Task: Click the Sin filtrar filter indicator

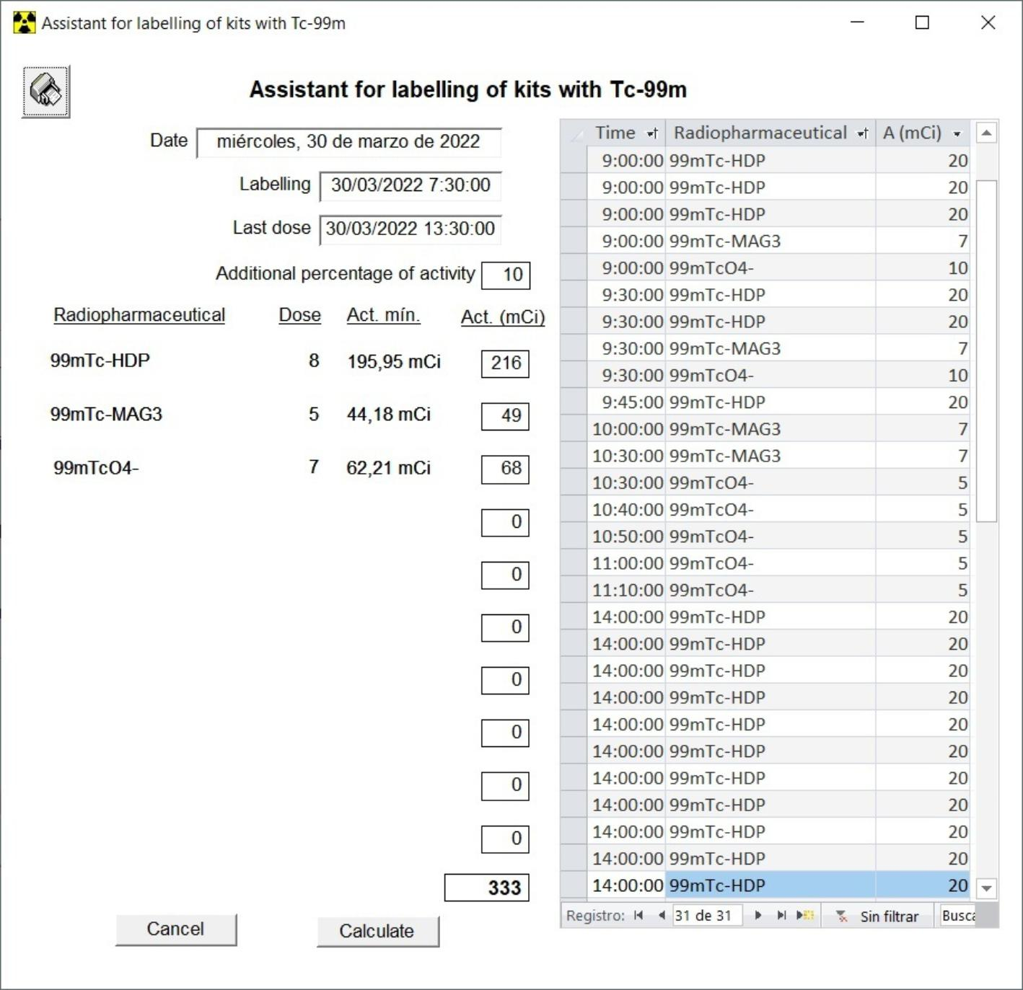Action: [x=877, y=916]
